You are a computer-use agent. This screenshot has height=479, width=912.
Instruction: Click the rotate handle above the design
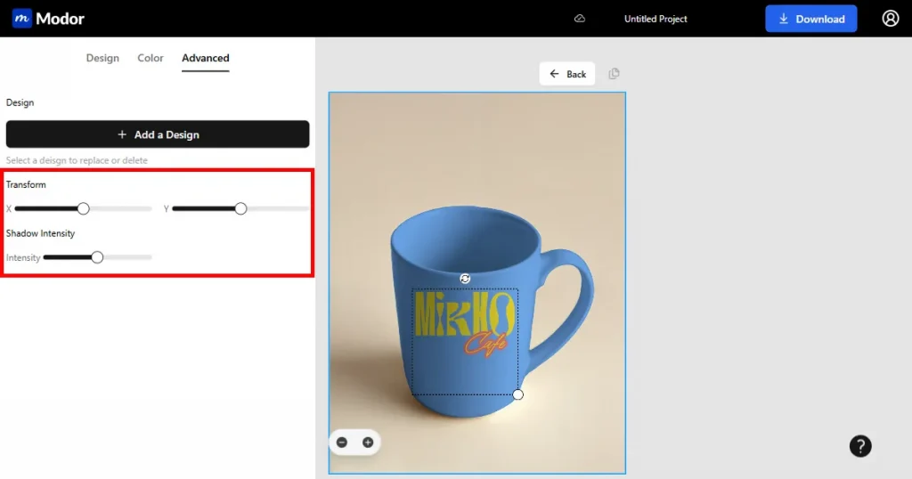click(x=465, y=279)
